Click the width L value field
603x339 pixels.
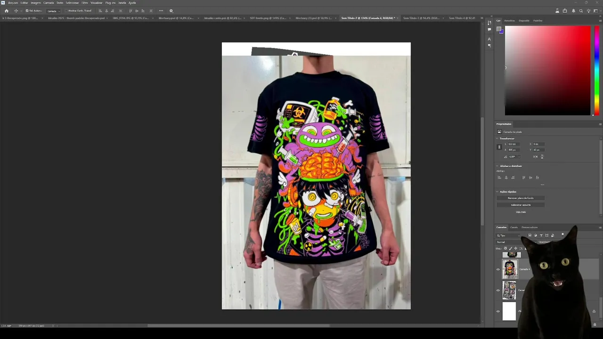pos(513,144)
